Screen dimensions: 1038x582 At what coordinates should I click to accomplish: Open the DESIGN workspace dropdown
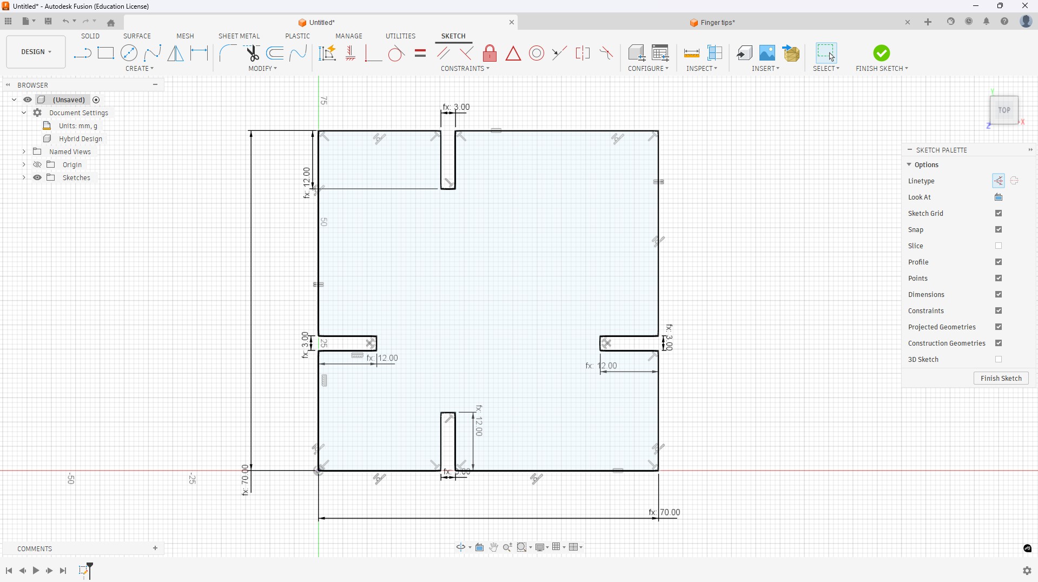point(36,52)
